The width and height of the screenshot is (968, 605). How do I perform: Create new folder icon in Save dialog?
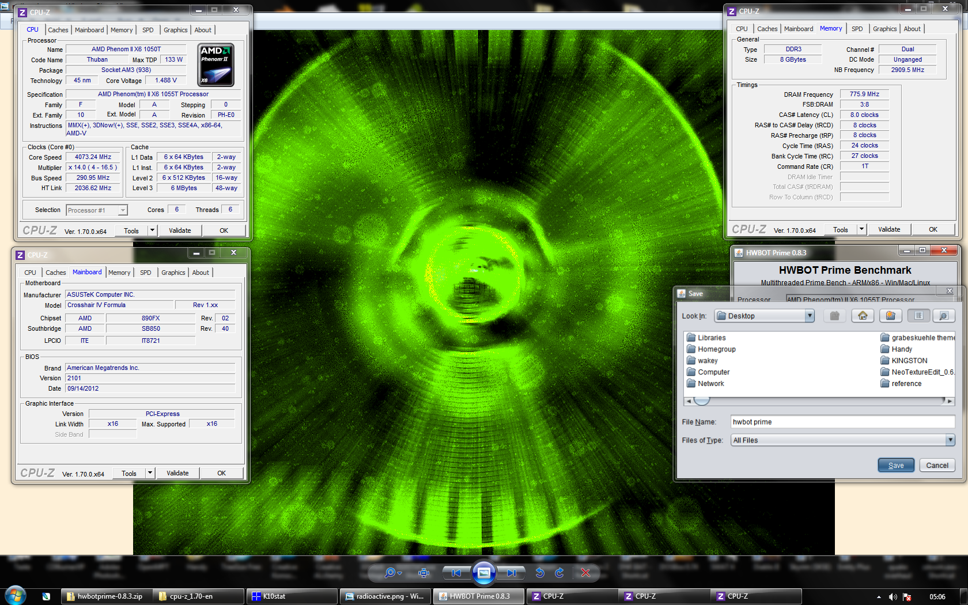tap(890, 316)
